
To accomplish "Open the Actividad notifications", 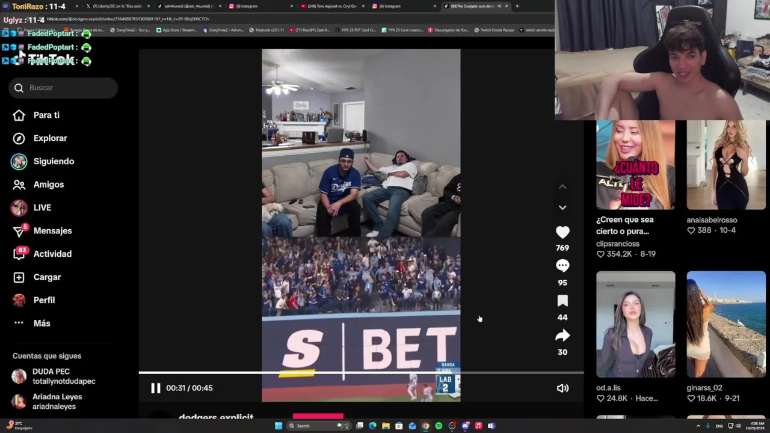I will pos(42,254).
